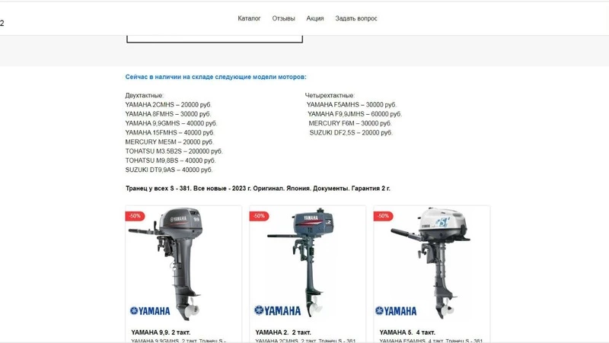Click the TOHATSU M3.5B2S price line
Image resolution: width=609 pixels, height=343 pixels.
pyautogui.click(x=174, y=151)
